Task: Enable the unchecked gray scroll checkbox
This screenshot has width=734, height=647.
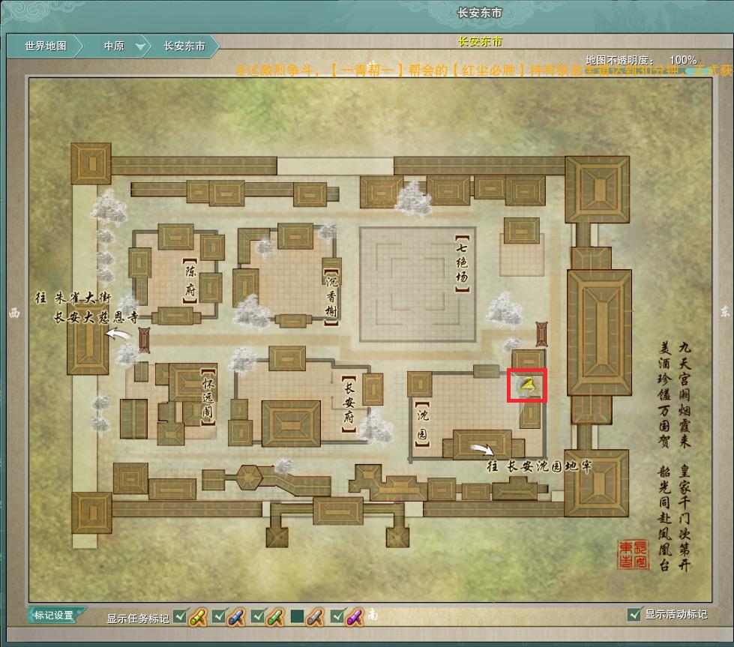Action: pyautogui.click(x=296, y=616)
